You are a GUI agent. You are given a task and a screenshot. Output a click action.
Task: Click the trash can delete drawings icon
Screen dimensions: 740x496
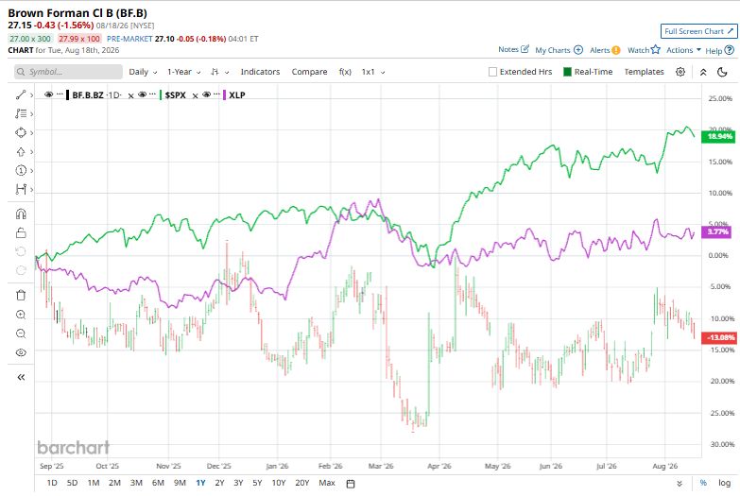(x=21, y=296)
